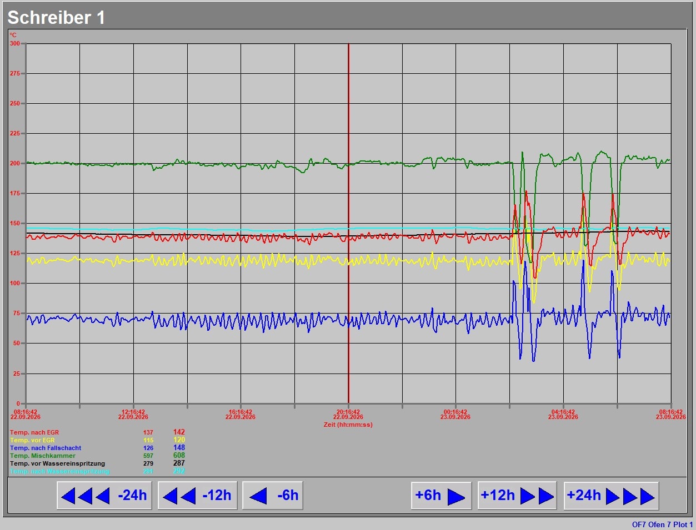Click time label 00:16:42 23.09.2026
Viewport: 696px width, 530px height.
(x=455, y=415)
